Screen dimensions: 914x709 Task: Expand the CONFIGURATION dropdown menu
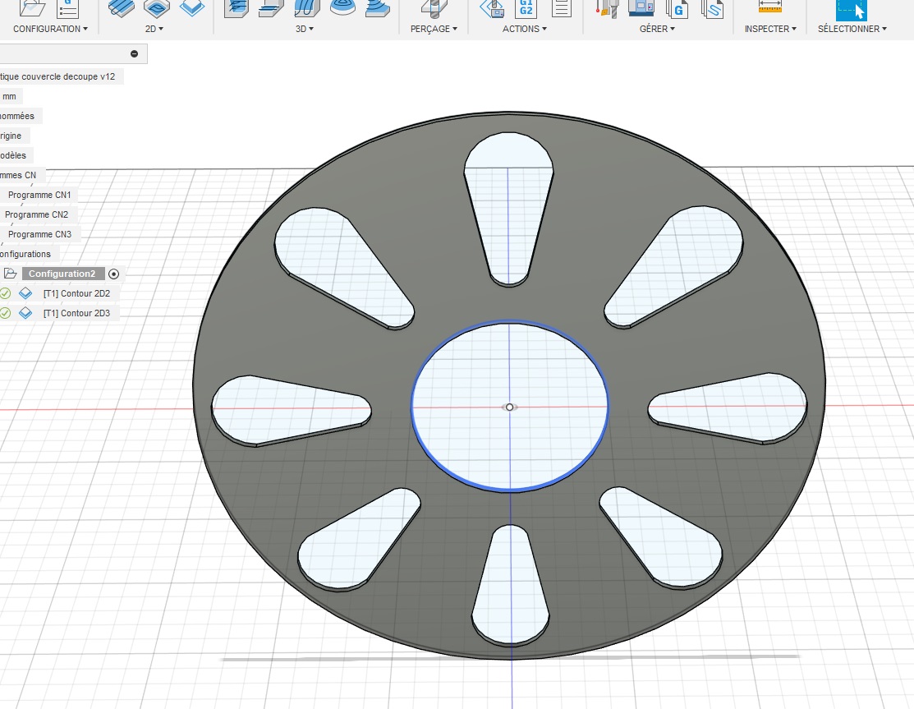[50, 29]
